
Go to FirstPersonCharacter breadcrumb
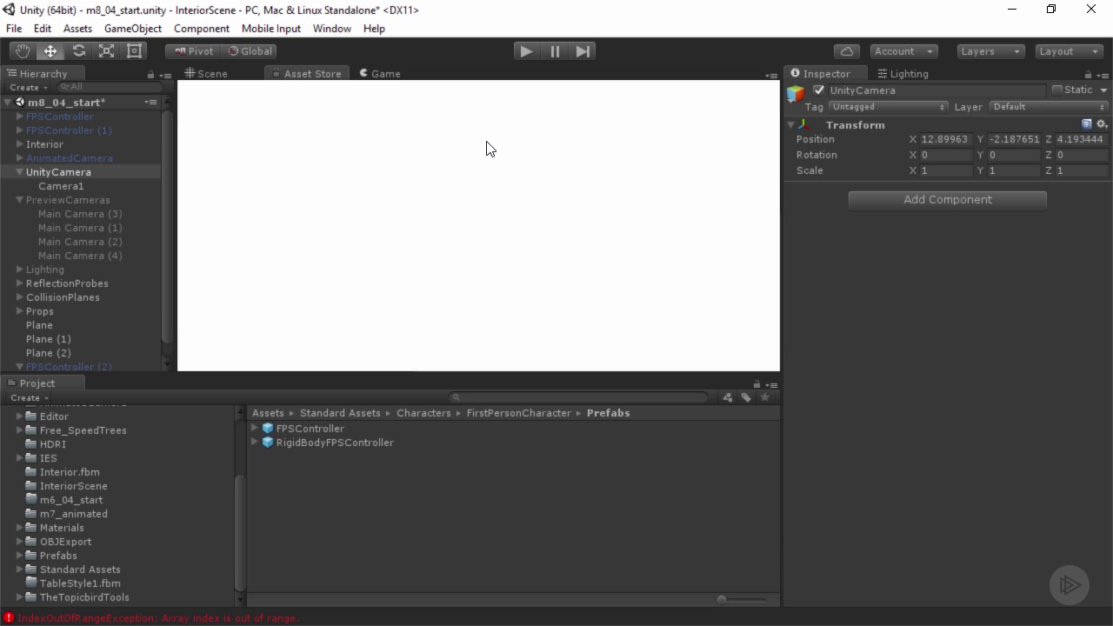coord(519,413)
